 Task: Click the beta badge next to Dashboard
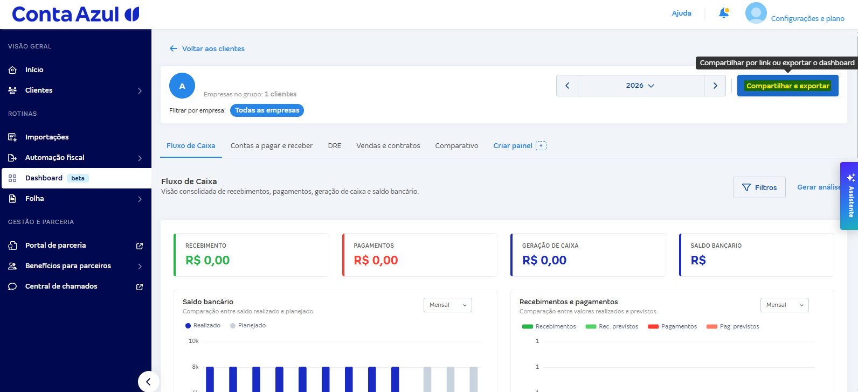78,178
